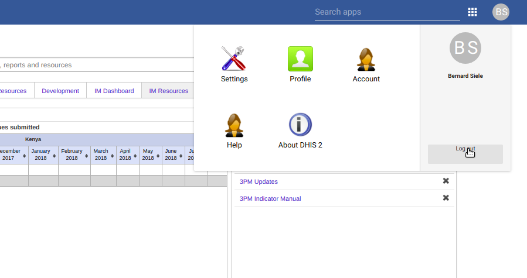Open the Settings wrench and screwdriver icon
The width and height of the screenshot is (527, 278).
tap(234, 59)
